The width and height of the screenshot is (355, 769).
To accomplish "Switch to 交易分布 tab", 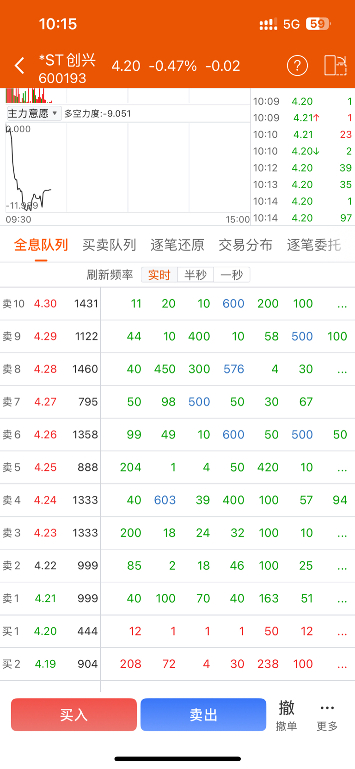I will click(x=245, y=245).
